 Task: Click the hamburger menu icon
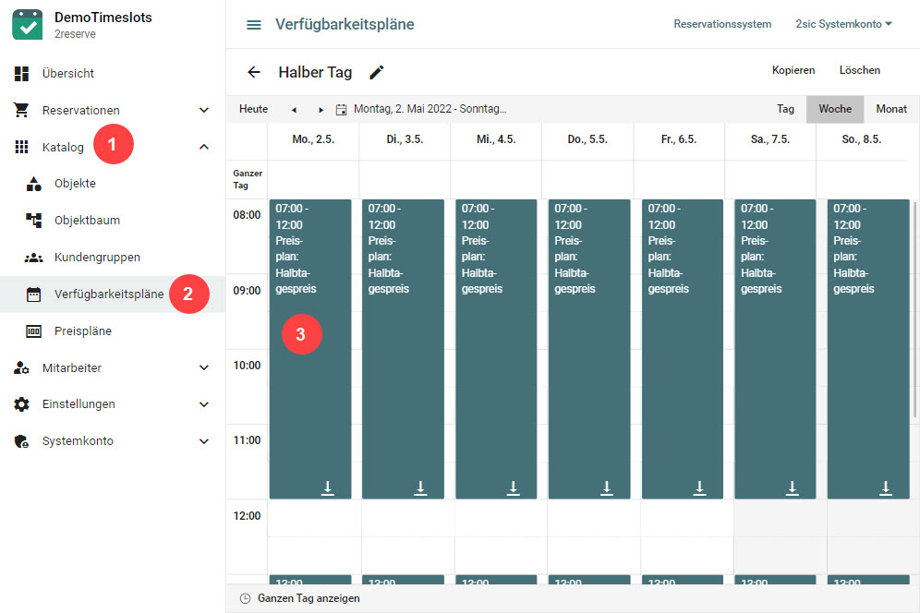(x=253, y=25)
